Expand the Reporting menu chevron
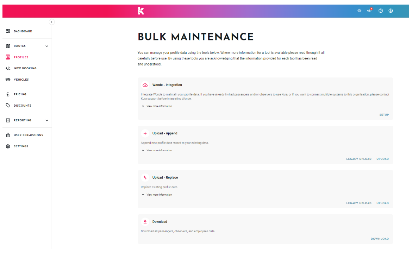Screen dimensions: 412x253 coord(47,120)
